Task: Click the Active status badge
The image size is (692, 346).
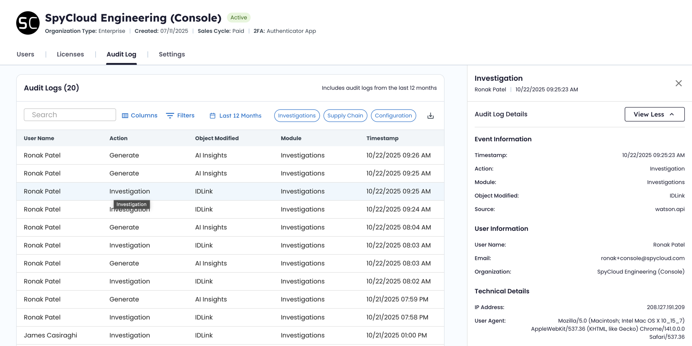Action: (x=239, y=17)
